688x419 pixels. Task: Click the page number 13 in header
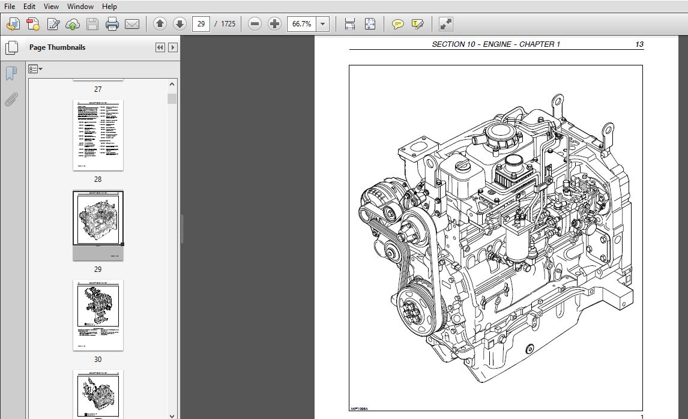pyautogui.click(x=639, y=44)
